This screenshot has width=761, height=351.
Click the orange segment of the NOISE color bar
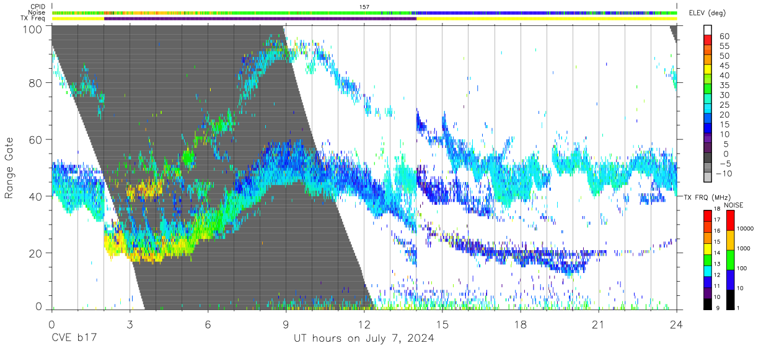(730, 240)
